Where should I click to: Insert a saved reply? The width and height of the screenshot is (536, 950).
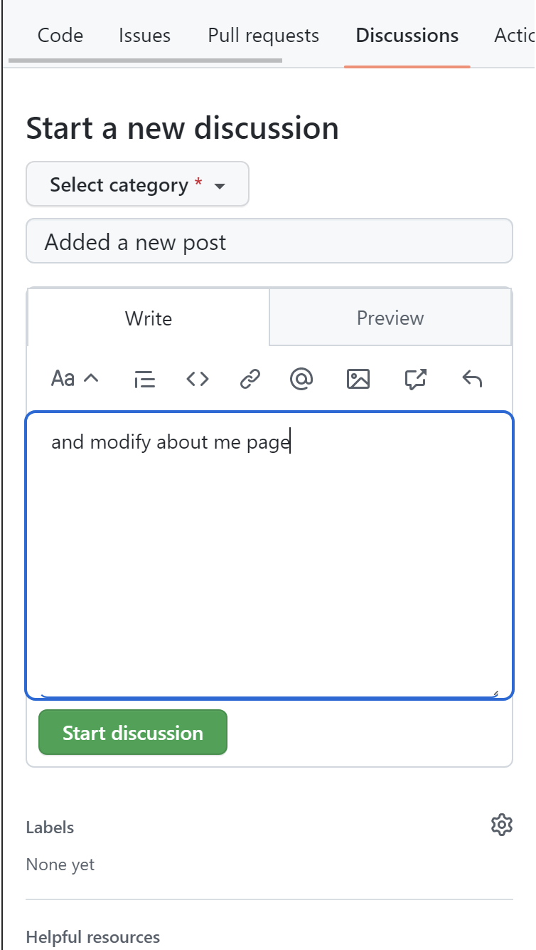point(471,378)
